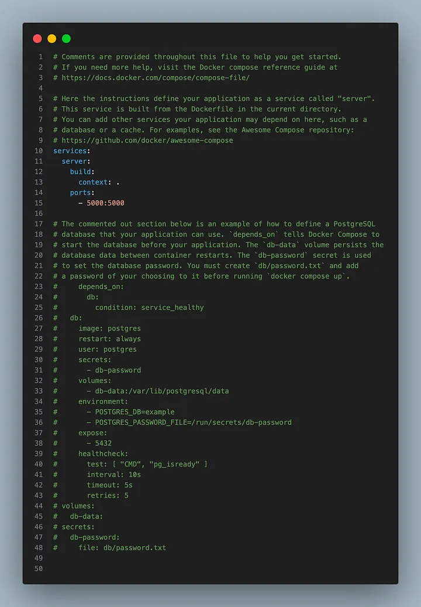Place cursor on the "server:" key
The width and height of the screenshot is (421, 607).
click(x=76, y=161)
